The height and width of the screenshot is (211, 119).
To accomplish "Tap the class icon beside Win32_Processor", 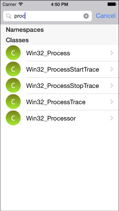I will pos(13,118).
